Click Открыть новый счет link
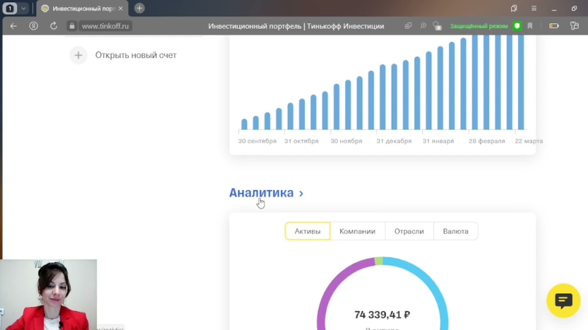The image size is (588, 330). (x=136, y=55)
